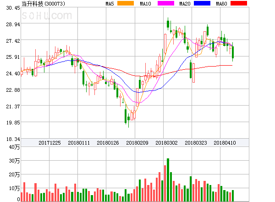Click the 30万 volume axis label

[x=14, y=161]
